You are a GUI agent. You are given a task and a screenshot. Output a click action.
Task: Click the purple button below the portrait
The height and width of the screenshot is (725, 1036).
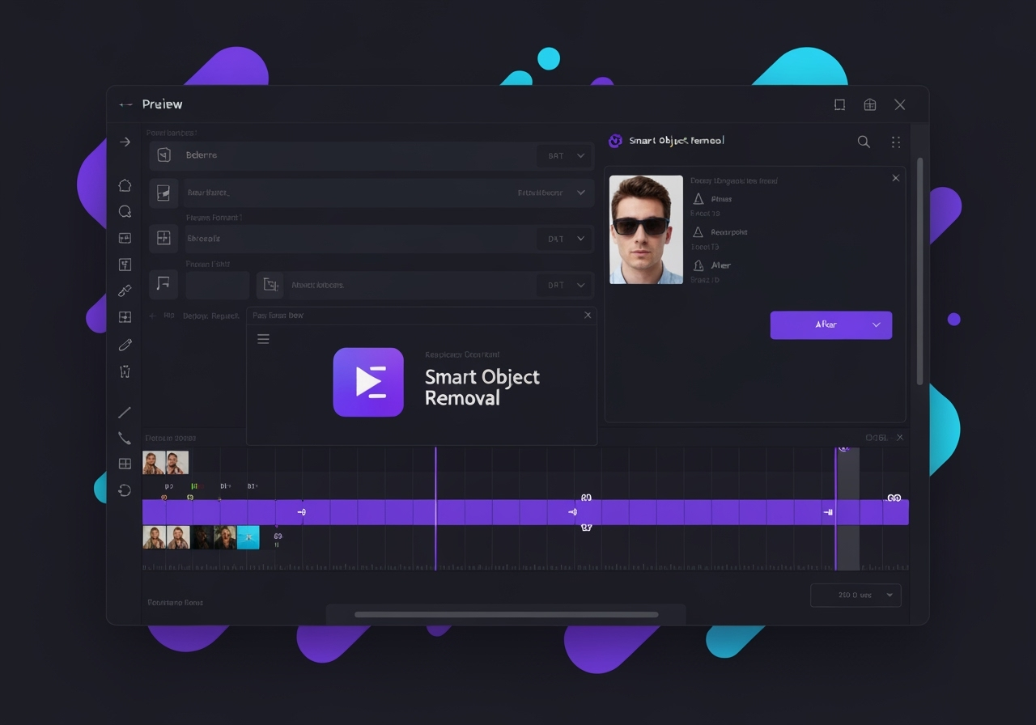coord(830,324)
